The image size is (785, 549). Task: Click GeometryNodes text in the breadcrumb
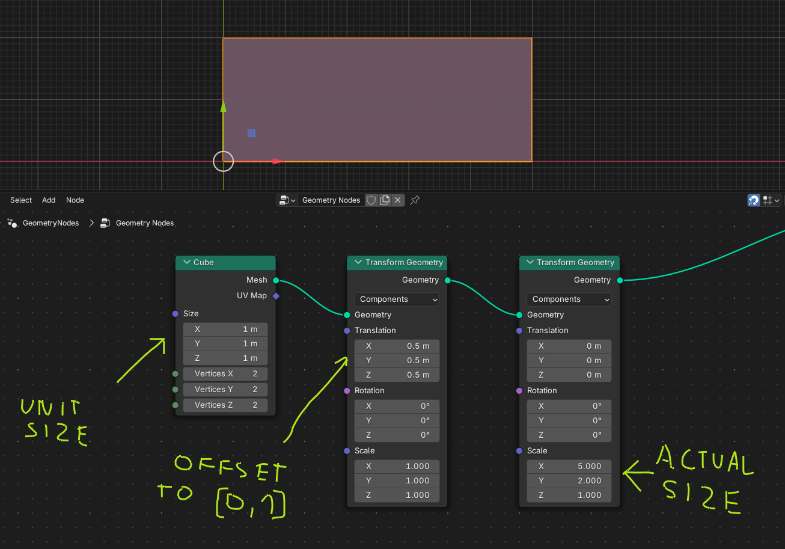click(51, 223)
